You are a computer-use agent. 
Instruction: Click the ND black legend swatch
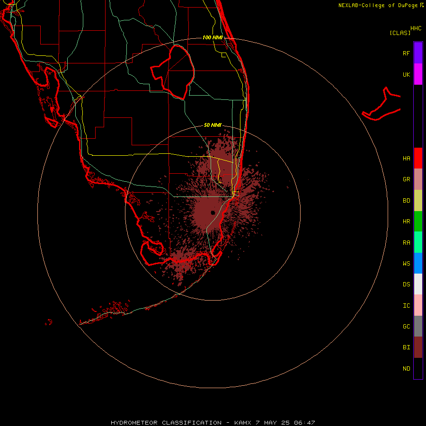point(418,368)
